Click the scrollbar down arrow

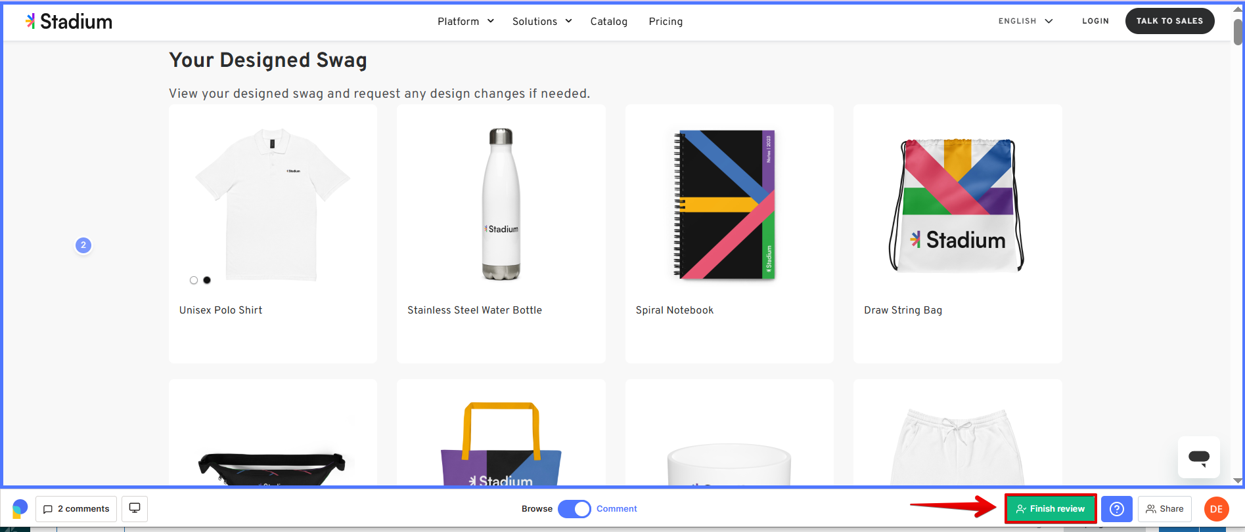click(1238, 481)
